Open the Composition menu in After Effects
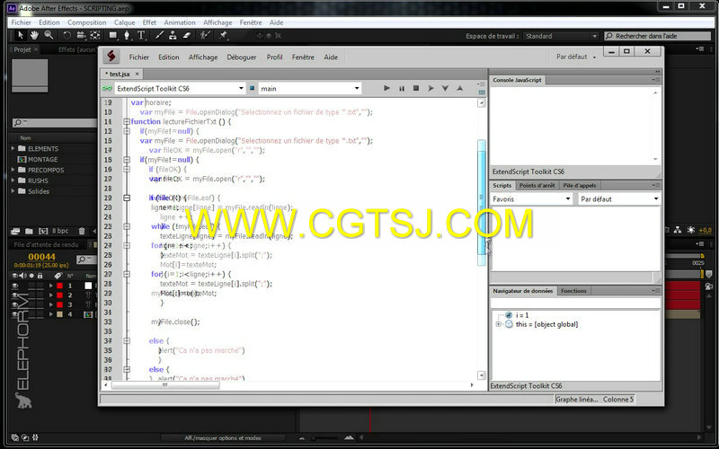 [86, 22]
